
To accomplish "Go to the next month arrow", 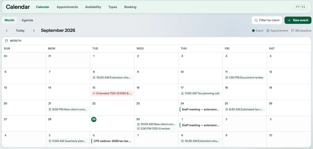I will (x=34, y=31).
